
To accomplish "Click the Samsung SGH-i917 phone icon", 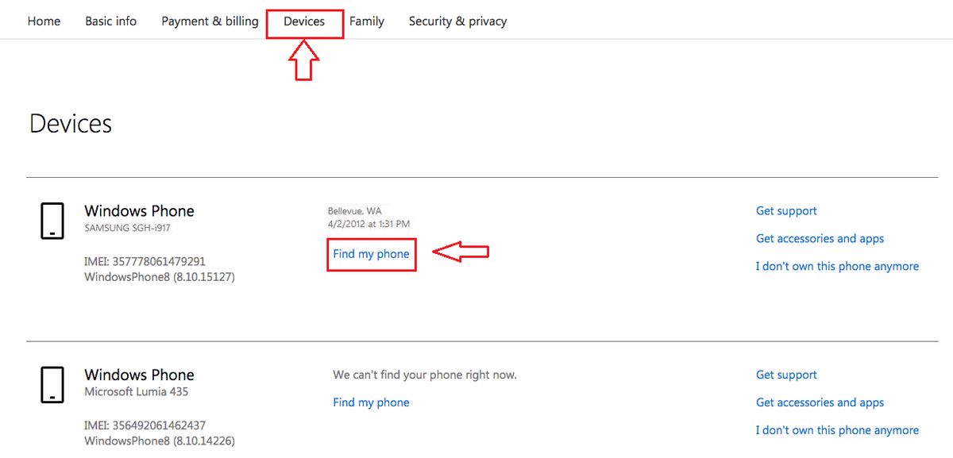I will (x=52, y=221).
